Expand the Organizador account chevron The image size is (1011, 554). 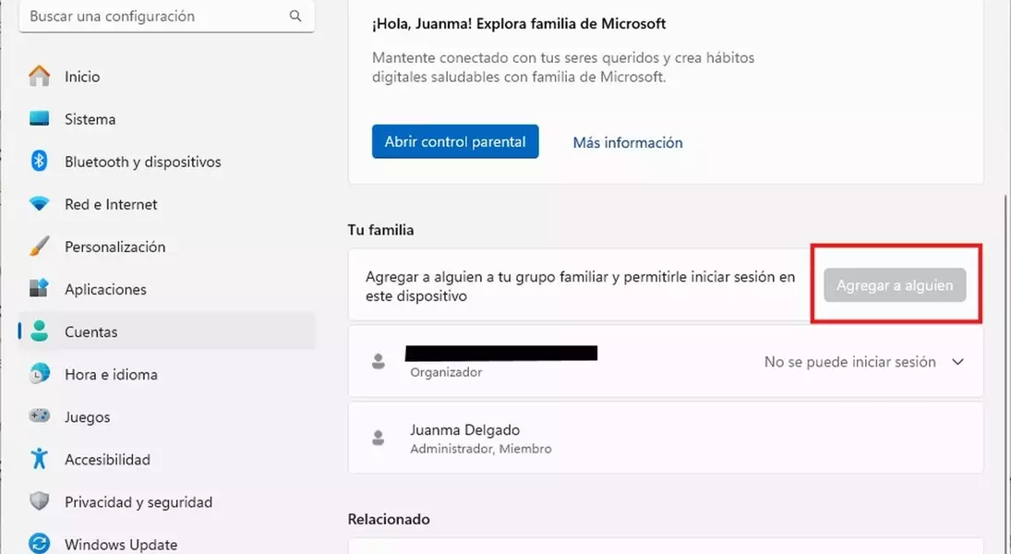pyautogui.click(x=957, y=362)
